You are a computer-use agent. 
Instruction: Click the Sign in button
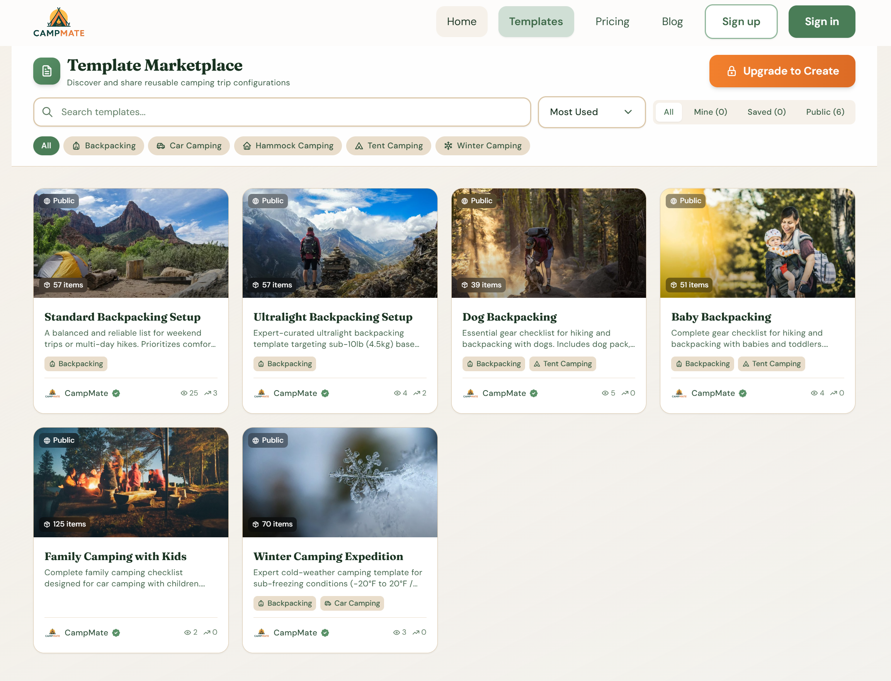coord(821,22)
